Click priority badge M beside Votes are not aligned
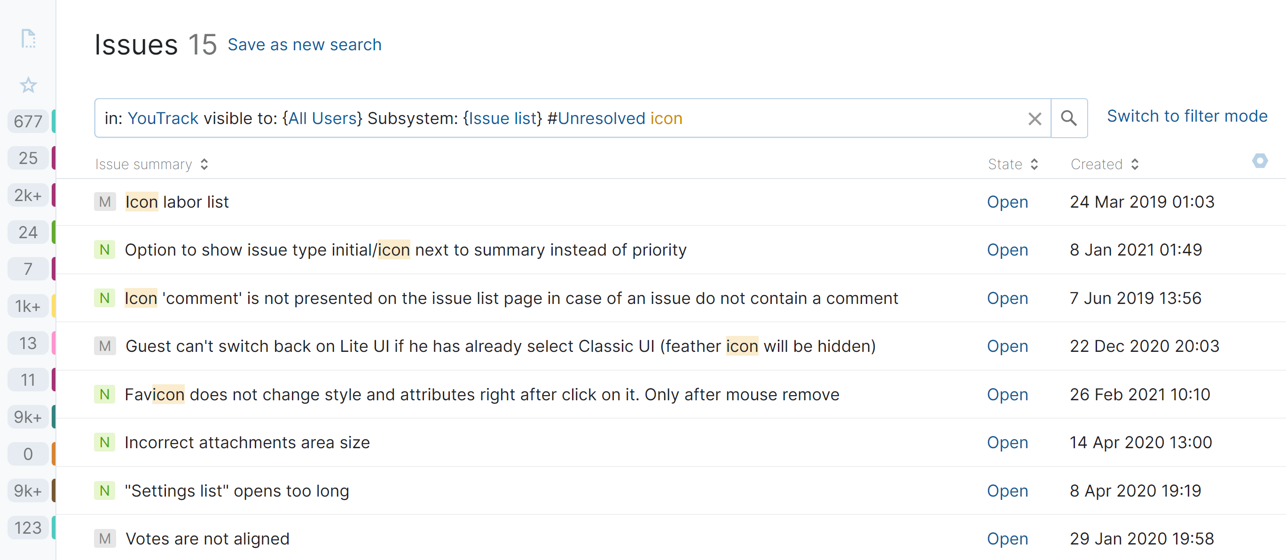The width and height of the screenshot is (1286, 560). point(105,539)
